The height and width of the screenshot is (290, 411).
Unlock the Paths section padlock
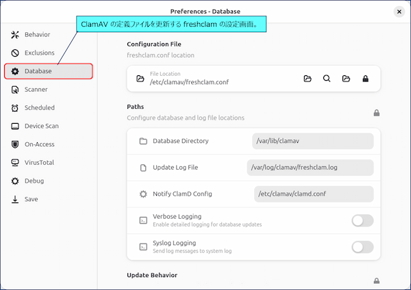tap(376, 113)
